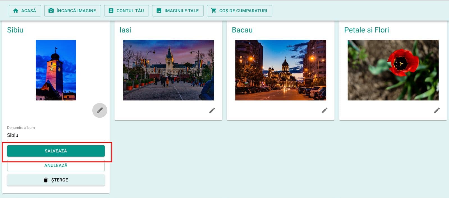Click the Iasi album title
449x198 pixels.
[x=125, y=30]
